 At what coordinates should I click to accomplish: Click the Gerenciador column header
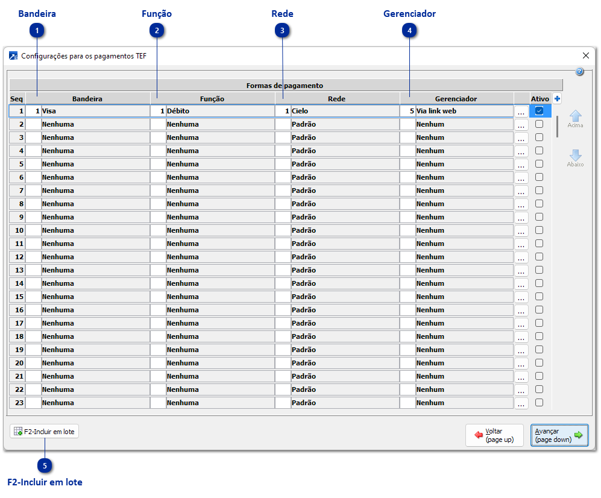coord(456,98)
